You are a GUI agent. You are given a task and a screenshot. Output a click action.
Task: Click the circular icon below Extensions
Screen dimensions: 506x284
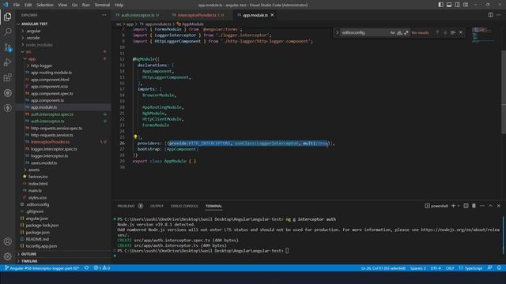8,93
